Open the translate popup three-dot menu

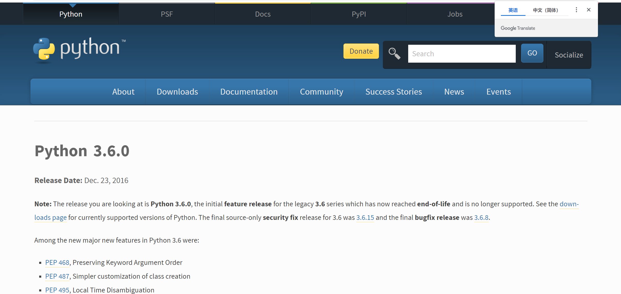(576, 10)
